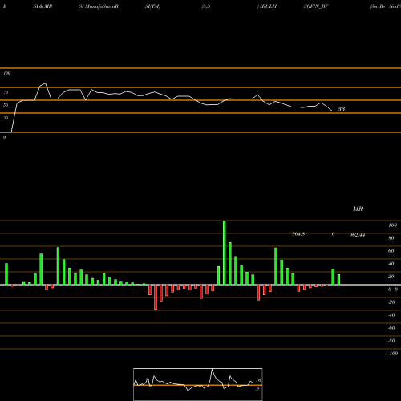The image size is (401, 401).
Task: Select the SI(TM) header text
Action: click(x=152, y=6)
